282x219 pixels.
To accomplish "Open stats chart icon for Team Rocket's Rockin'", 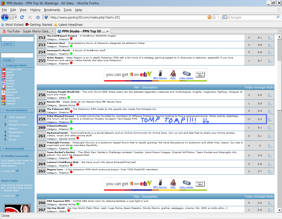I will (x=270, y=156).
